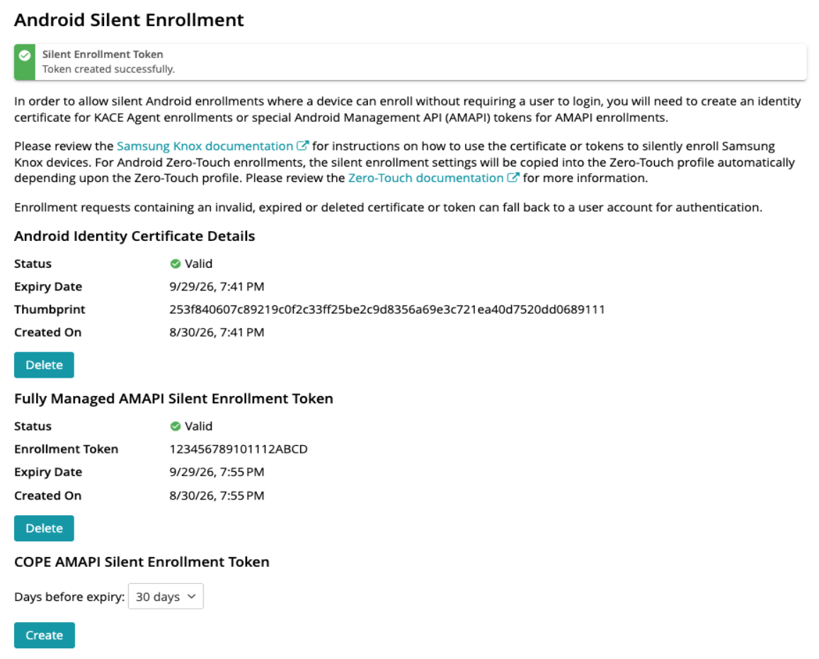Click the enrollment token value 123456789101112ABCD

click(239, 449)
